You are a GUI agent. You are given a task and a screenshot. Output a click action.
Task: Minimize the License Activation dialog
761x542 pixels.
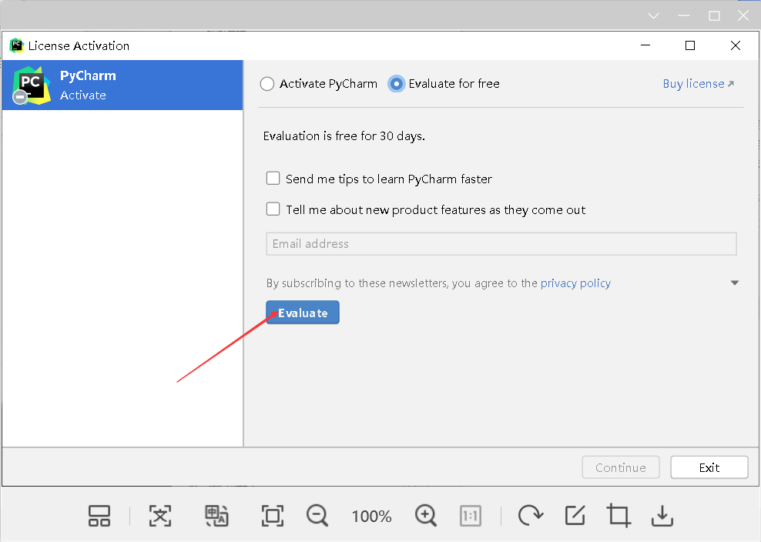point(645,45)
